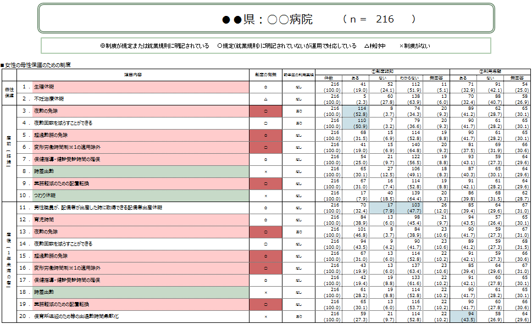Click the '産後（1年未満の者）' category cell
Screen dimensions: 532x324
click(9, 262)
